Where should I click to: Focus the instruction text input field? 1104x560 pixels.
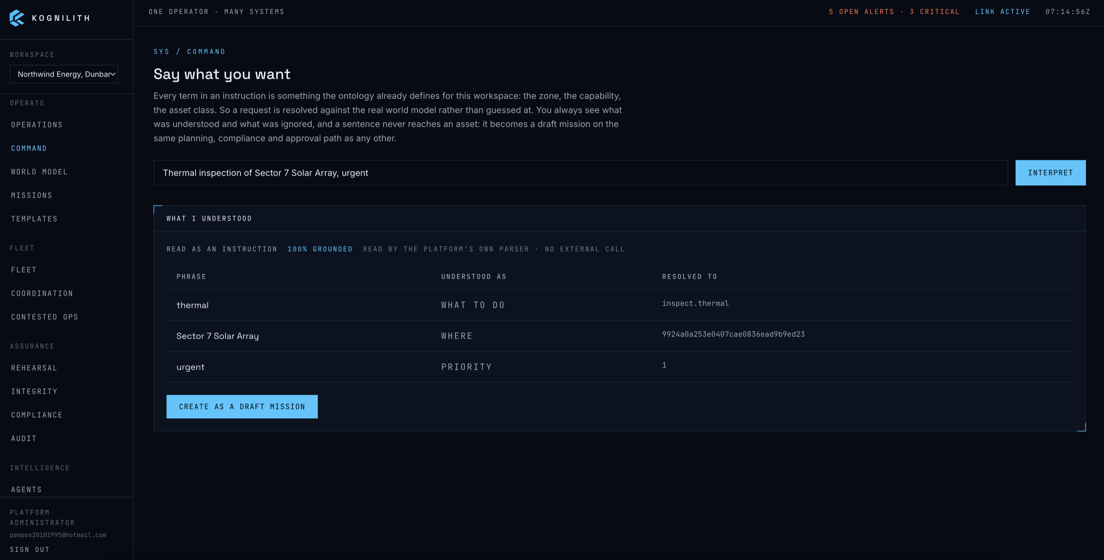580,173
